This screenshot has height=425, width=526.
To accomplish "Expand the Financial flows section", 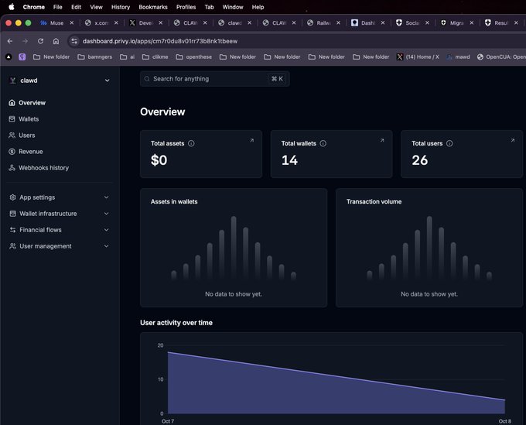I will coord(60,230).
